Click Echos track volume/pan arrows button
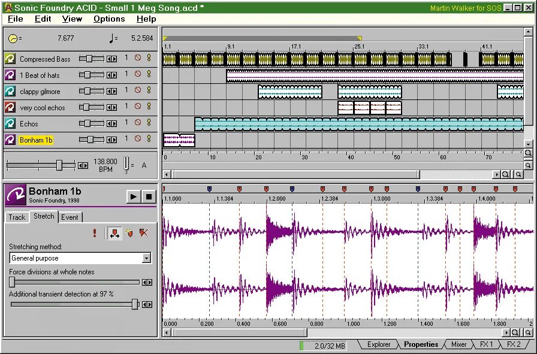This screenshot has width=537, height=354. [111, 124]
